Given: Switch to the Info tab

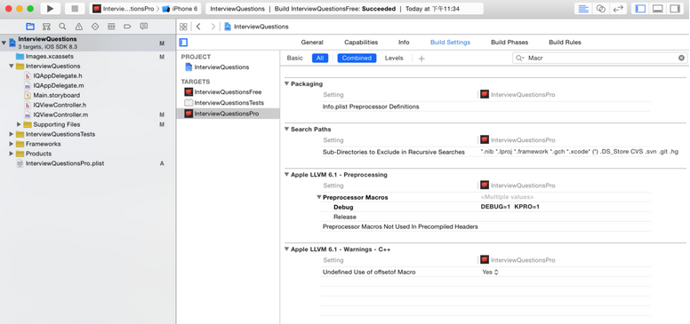Looking at the screenshot, I should (x=404, y=42).
